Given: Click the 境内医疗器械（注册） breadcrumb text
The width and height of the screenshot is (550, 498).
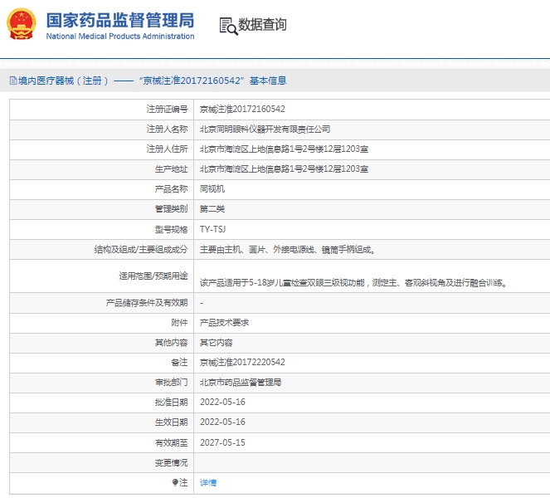Looking at the screenshot, I should click(58, 81).
